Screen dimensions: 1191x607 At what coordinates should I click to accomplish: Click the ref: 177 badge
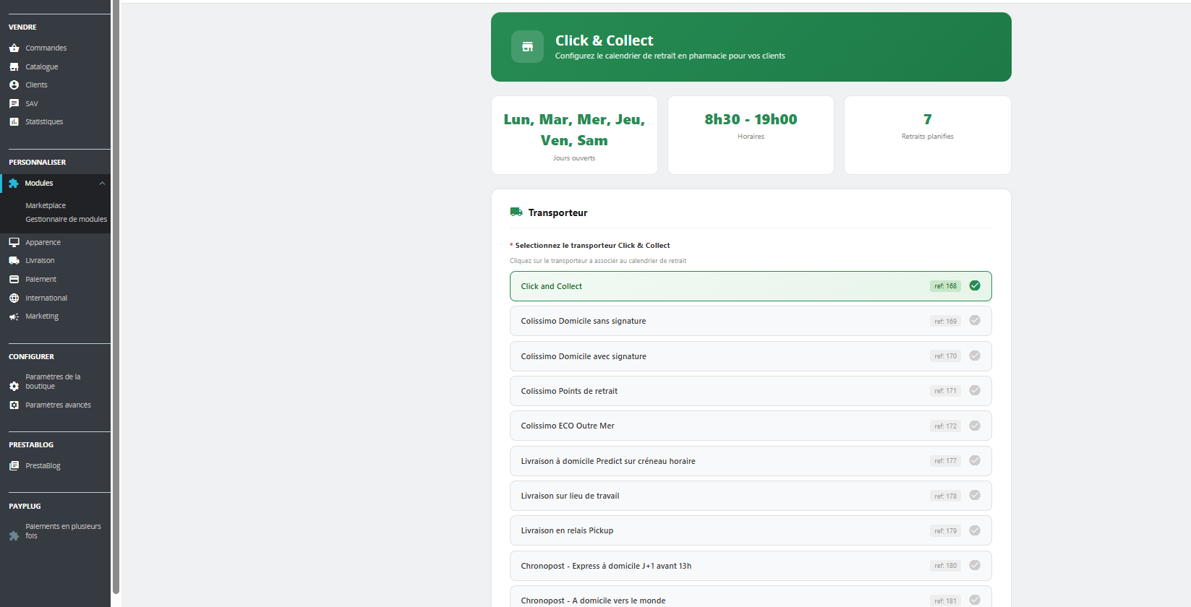coord(945,461)
